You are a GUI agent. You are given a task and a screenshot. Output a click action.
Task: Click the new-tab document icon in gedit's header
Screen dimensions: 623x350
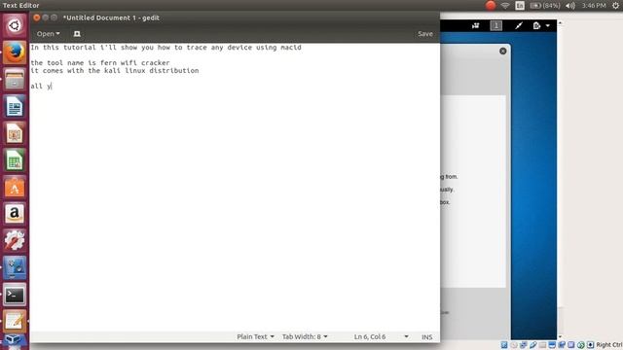(77, 34)
